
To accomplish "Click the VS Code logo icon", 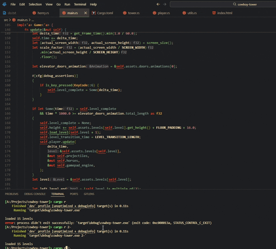I will pyautogui.click(x=4, y=4).
